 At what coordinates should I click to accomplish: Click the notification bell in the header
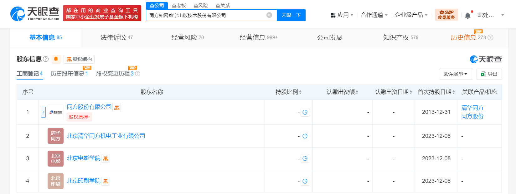(x=467, y=15)
